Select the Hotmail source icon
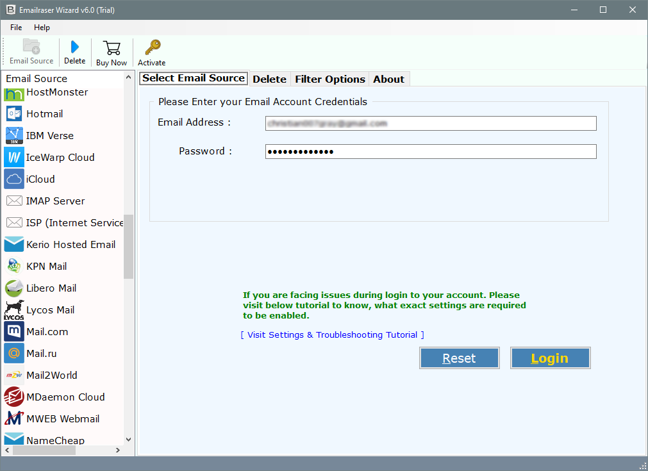This screenshot has height=471, width=648. tap(14, 113)
